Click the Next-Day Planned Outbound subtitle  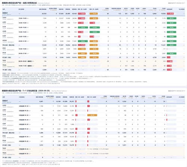pyautogui.click(x=59, y=91)
